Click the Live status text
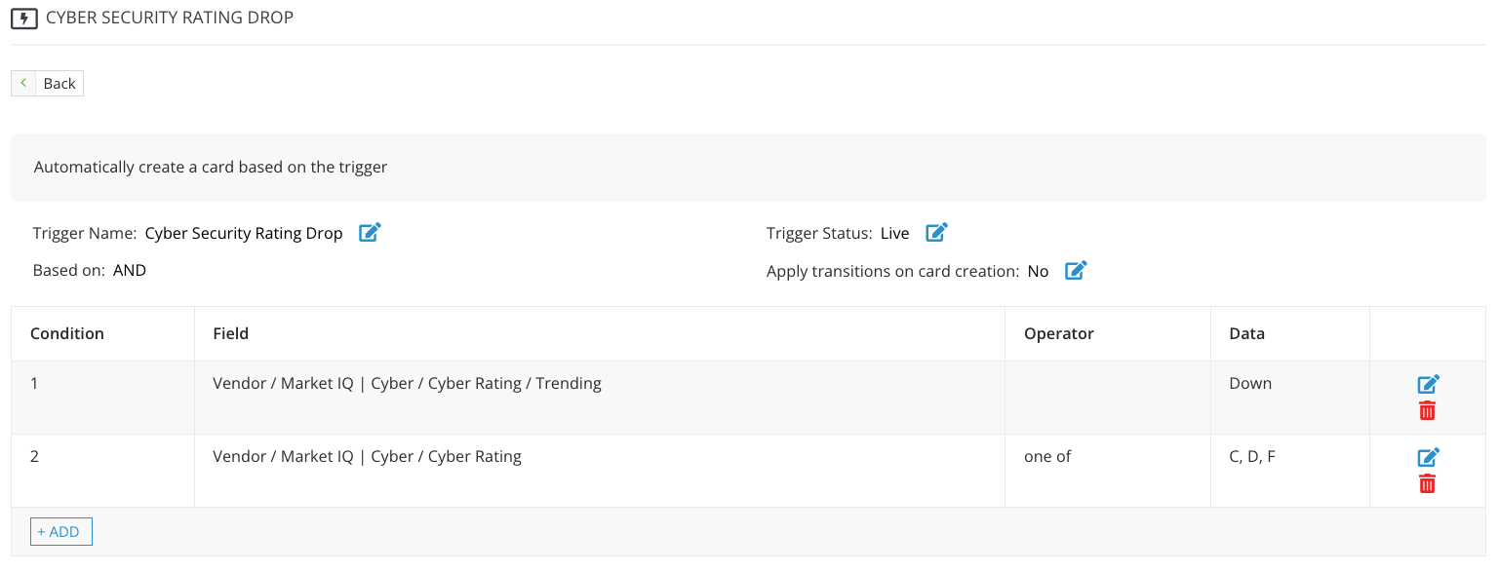 [x=894, y=232]
